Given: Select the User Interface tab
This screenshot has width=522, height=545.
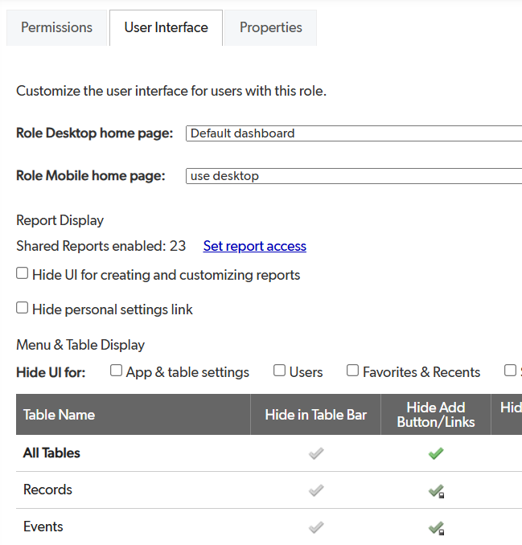Looking at the screenshot, I should point(166,27).
